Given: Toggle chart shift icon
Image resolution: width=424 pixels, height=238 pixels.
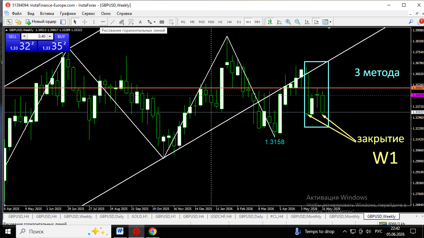Looking at the screenshot, I should pos(316,22).
